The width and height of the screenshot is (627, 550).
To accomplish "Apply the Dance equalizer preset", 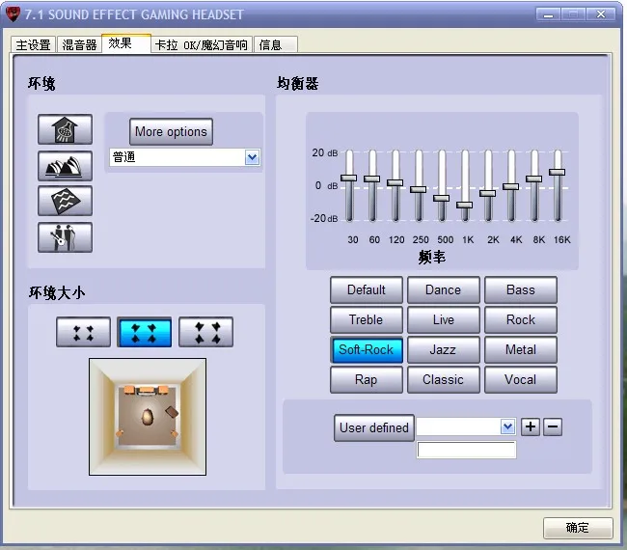I will (443, 289).
